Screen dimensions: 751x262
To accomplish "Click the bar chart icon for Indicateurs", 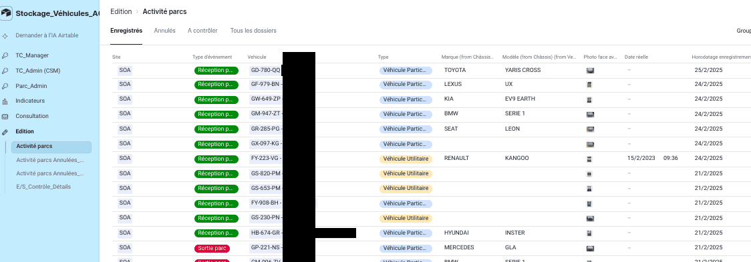I will click(5, 101).
